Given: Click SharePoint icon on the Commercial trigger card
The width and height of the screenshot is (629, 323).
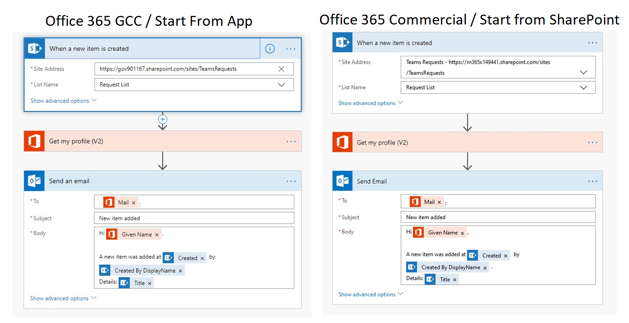Looking at the screenshot, I should pyautogui.click(x=342, y=43).
